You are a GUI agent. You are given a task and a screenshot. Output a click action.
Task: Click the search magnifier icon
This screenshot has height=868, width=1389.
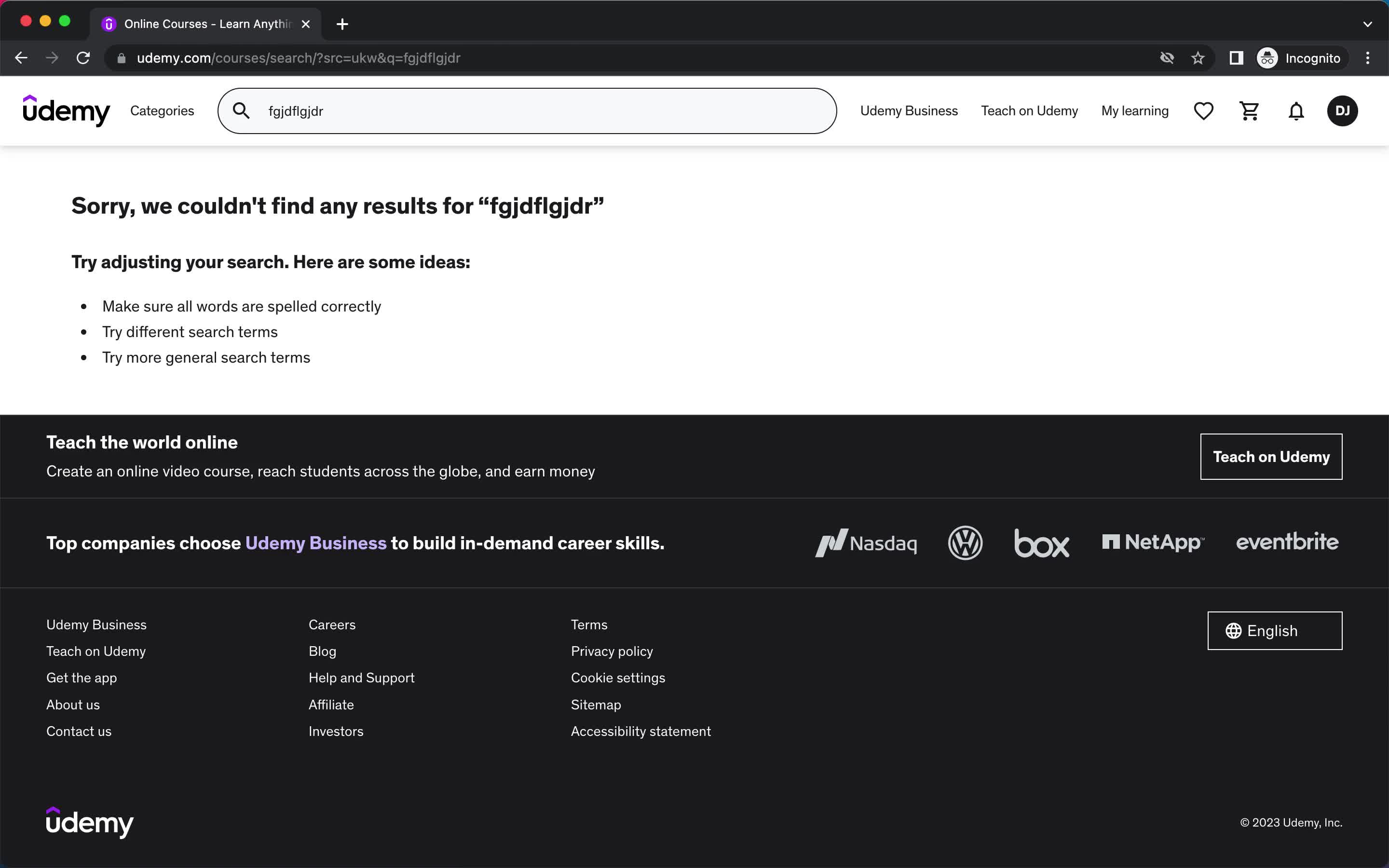tap(241, 111)
